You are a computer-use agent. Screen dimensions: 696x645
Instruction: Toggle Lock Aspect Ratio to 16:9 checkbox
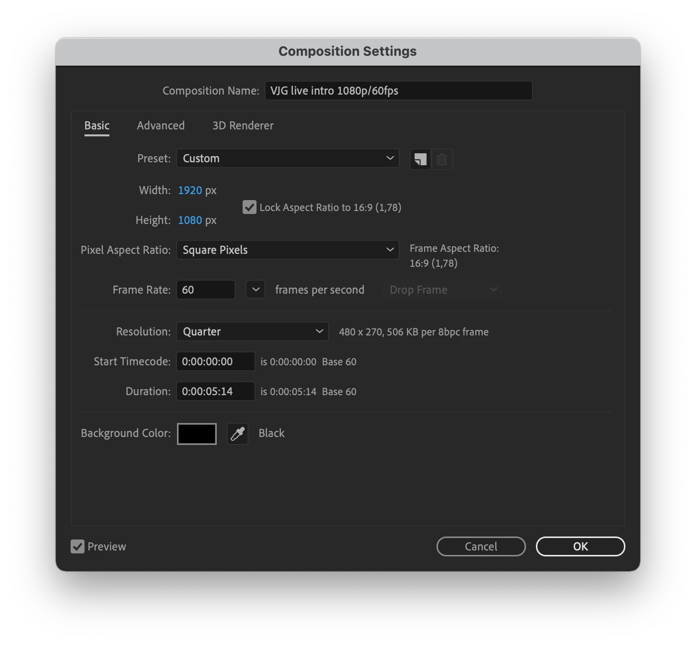coord(249,207)
